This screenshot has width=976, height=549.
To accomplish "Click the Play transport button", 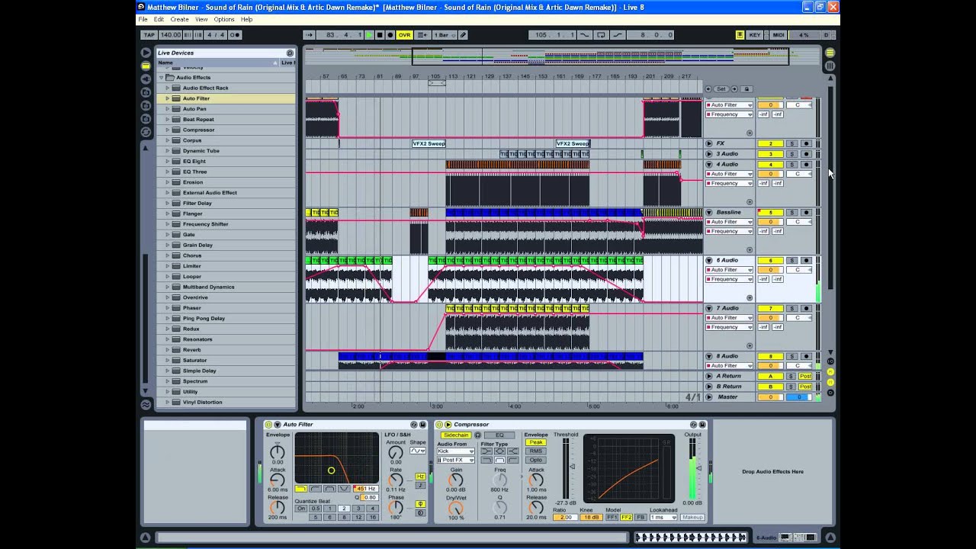I will 370,35.
